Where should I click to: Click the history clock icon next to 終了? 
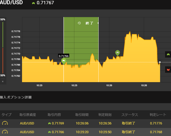point(79,23)
